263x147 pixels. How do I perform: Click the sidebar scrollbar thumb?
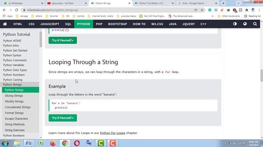pos(41,39)
